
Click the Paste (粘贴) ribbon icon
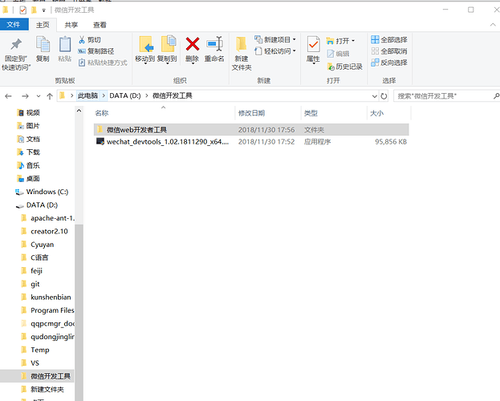click(x=65, y=49)
